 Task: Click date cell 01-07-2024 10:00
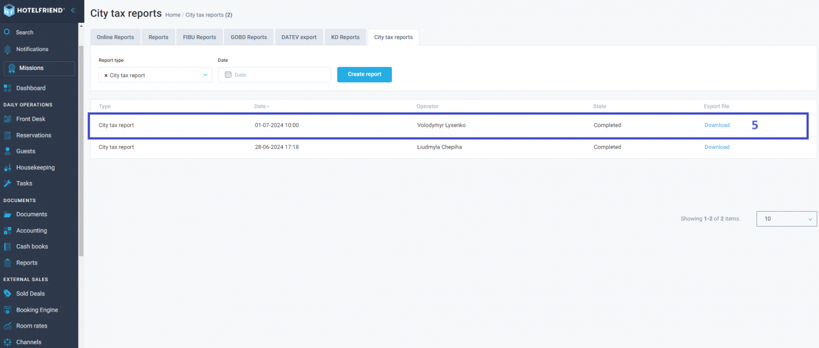click(x=277, y=125)
